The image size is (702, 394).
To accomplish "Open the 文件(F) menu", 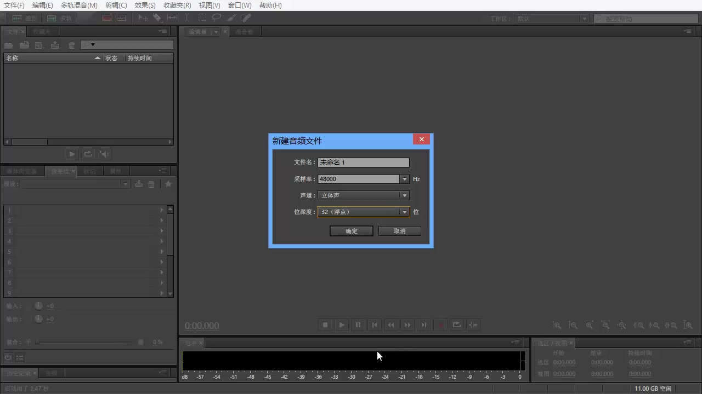I will 14,5.
